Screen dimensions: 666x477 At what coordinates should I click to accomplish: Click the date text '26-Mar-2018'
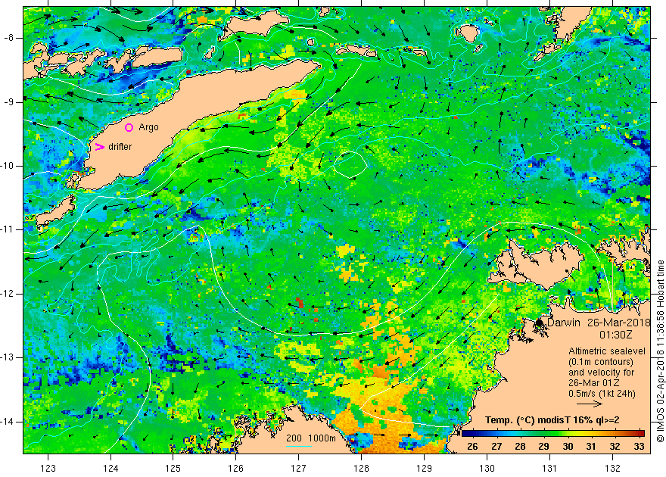[619, 323]
